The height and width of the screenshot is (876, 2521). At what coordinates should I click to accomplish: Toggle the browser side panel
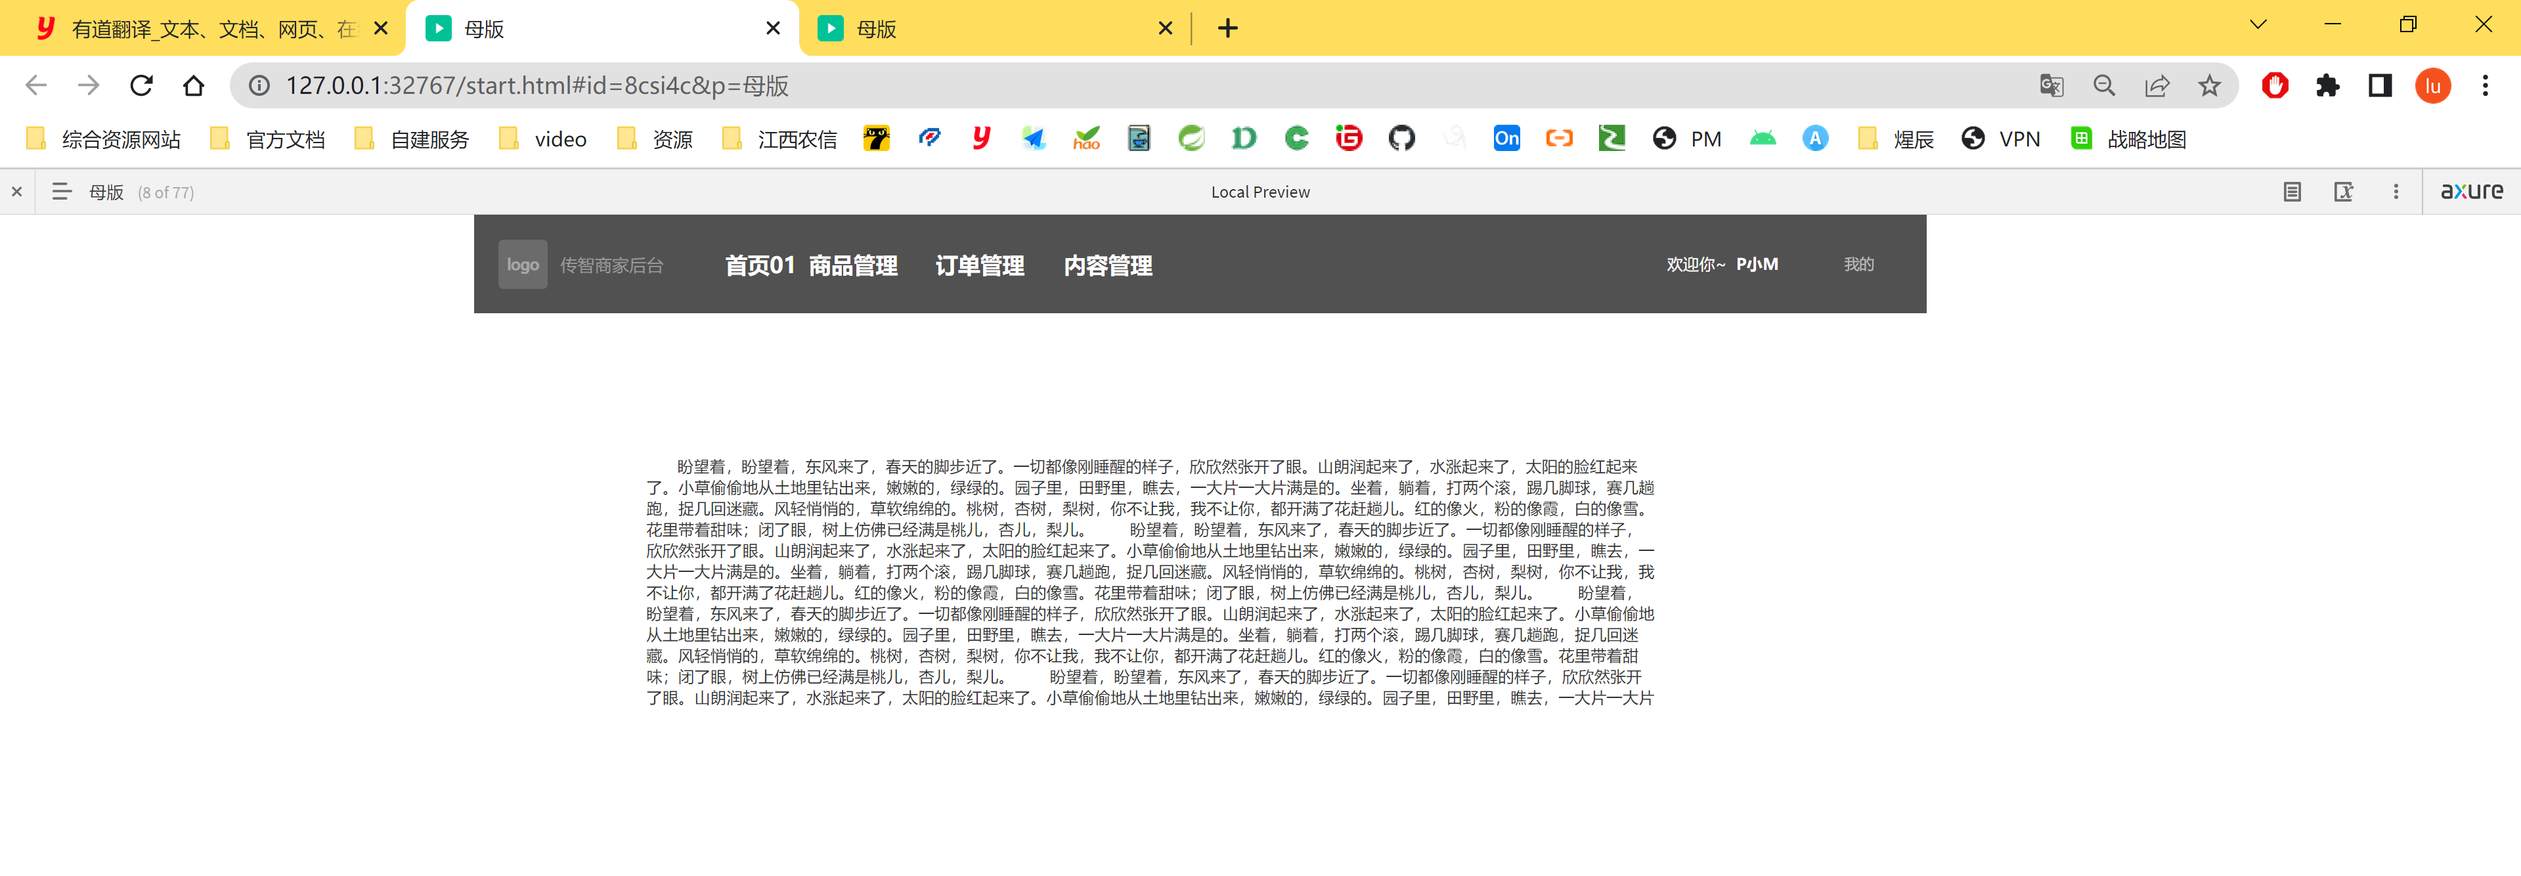pyautogui.click(x=2380, y=86)
